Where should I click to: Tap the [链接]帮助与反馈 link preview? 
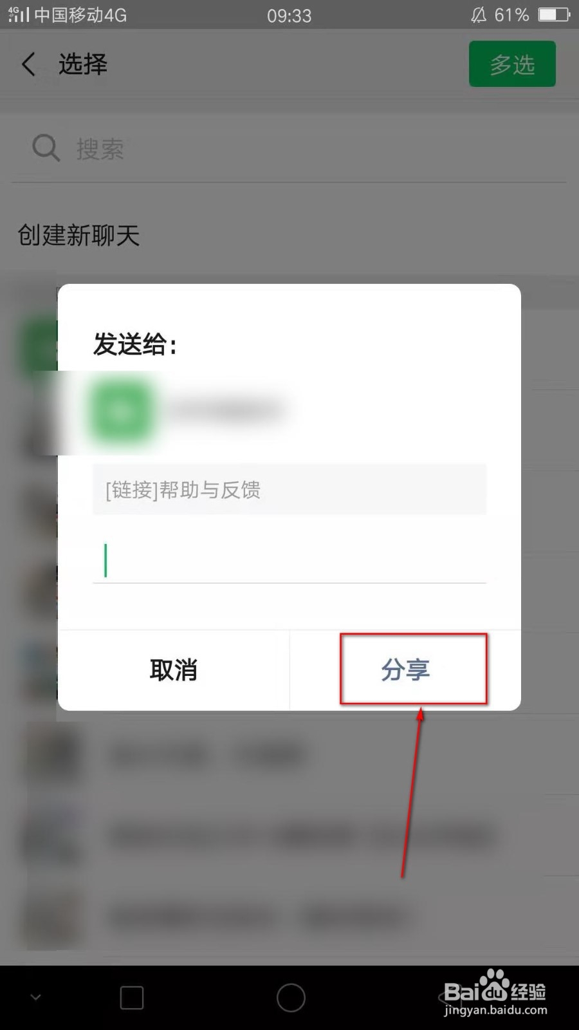[289, 489]
